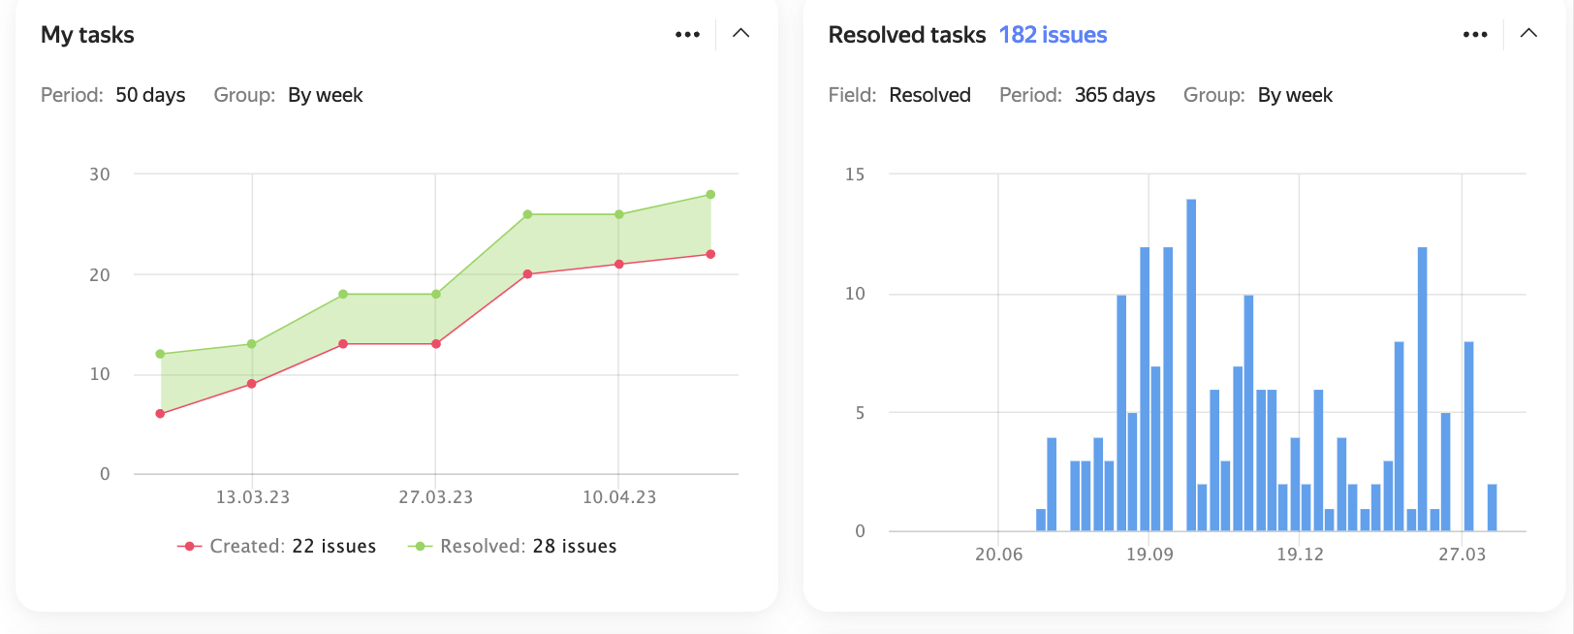The width and height of the screenshot is (1574, 634).
Task: Click the 27.03 axis label in Resolved tasks
Action: click(1462, 555)
